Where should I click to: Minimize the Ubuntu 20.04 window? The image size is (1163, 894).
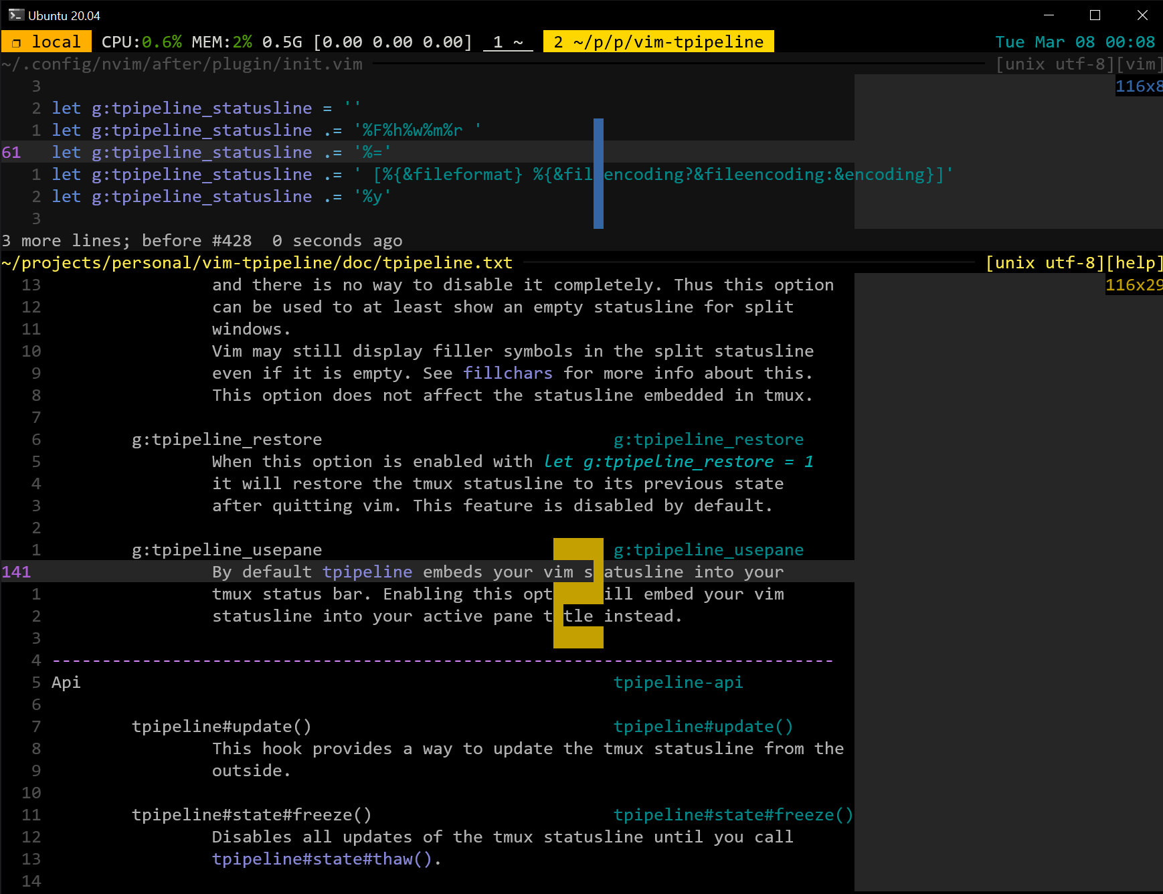coord(1049,15)
